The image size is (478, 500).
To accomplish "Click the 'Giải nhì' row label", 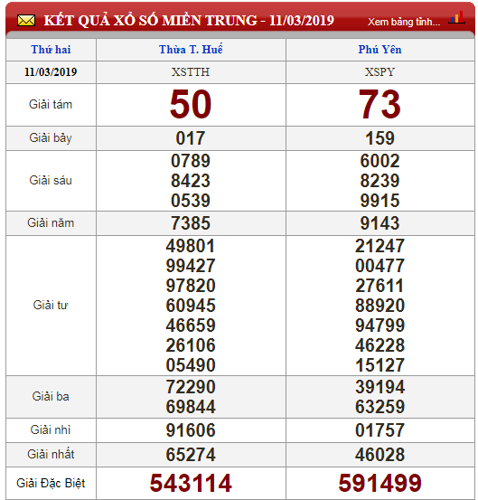I will (x=51, y=429).
